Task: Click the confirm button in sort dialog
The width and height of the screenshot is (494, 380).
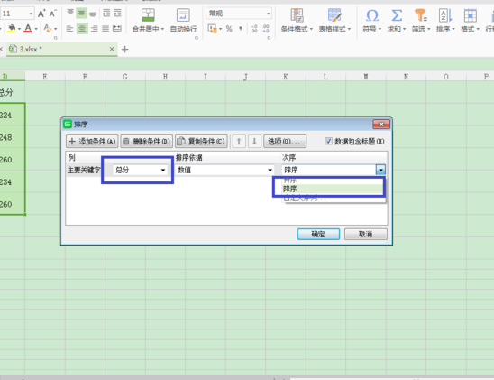Action: coord(318,234)
